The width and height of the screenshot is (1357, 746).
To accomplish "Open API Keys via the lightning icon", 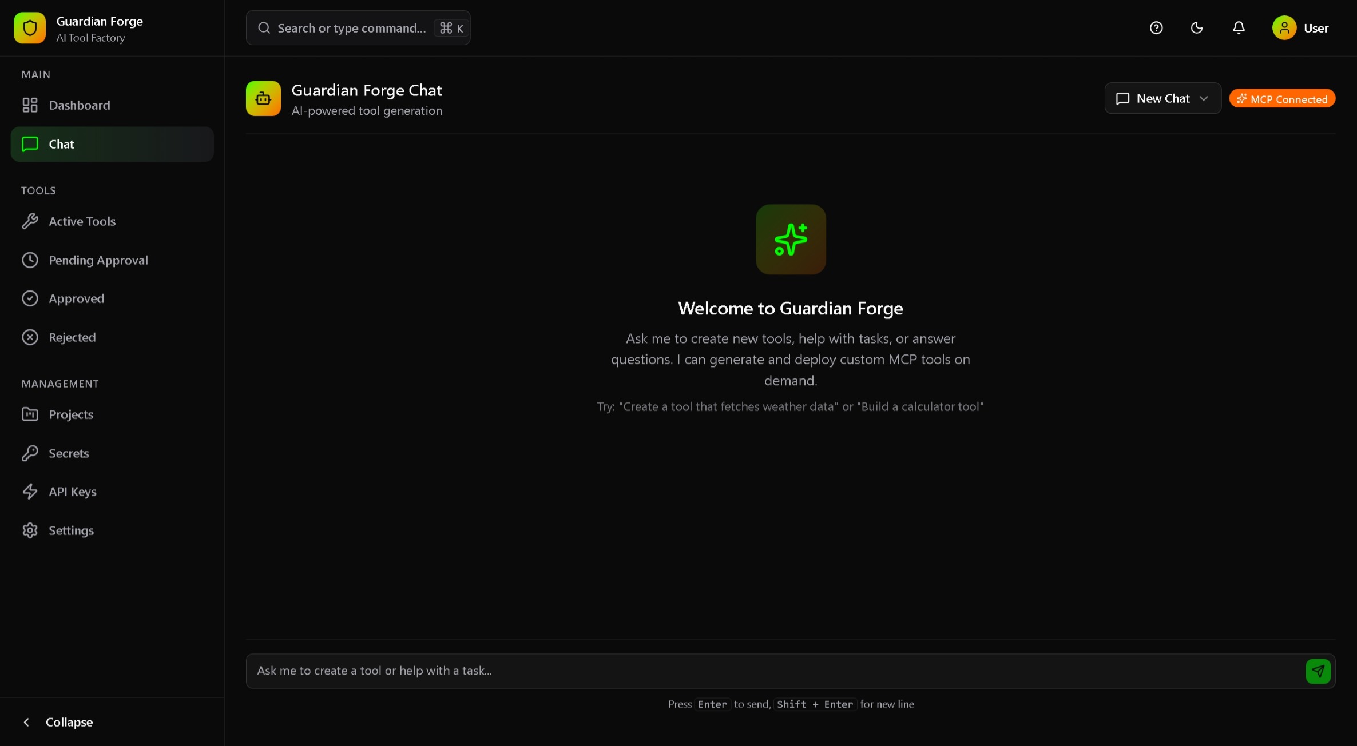I will [x=31, y=492].
